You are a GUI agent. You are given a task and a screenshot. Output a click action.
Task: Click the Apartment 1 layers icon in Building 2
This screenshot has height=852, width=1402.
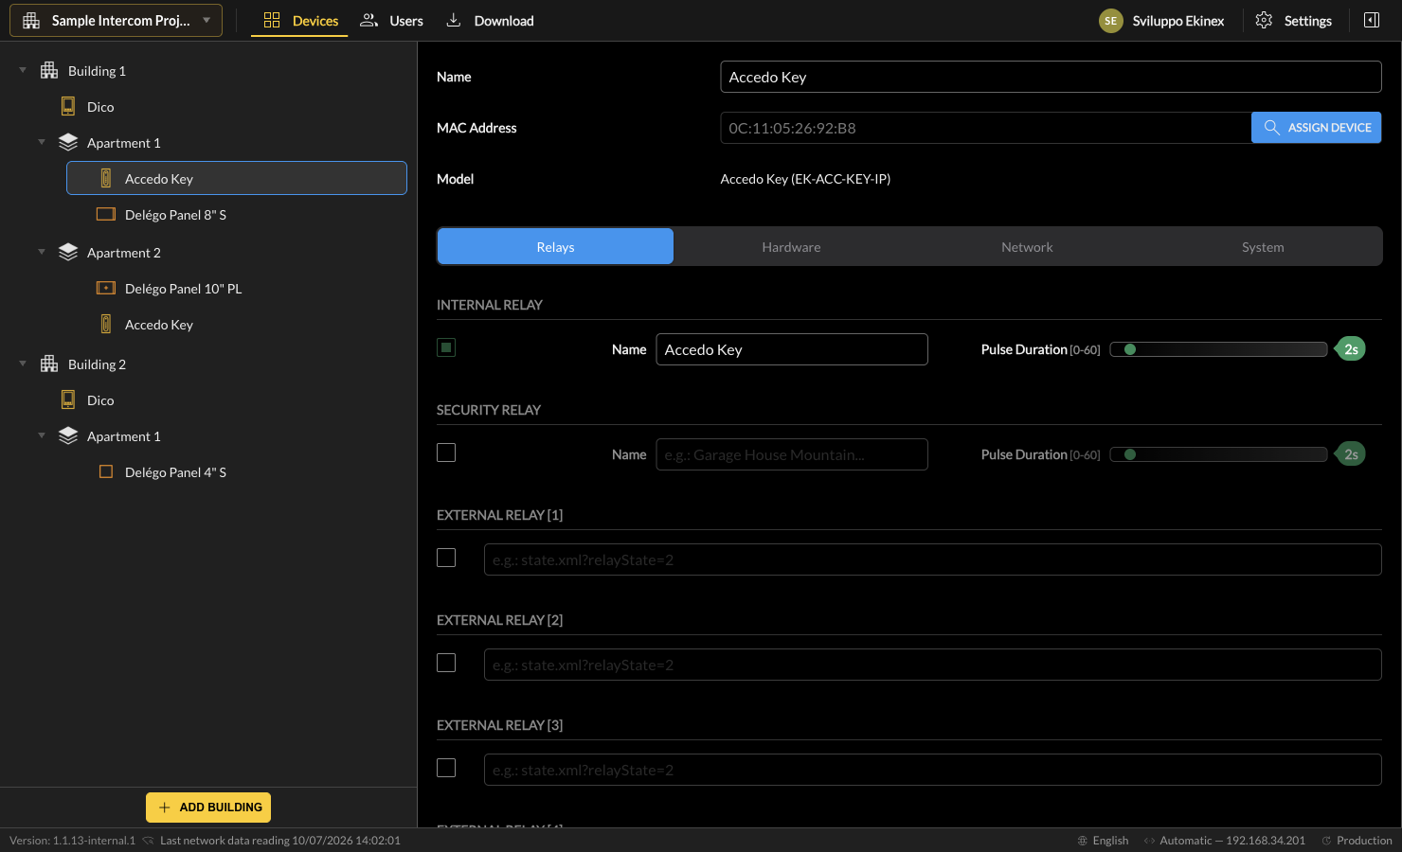pyautogui.click(x=68, y=435)
